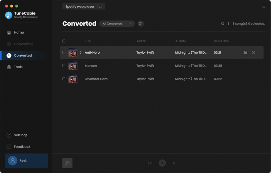271x173 pixels.
Task: Click the 3 song(s), 0 selected text
Action: [x=249, y=23]
